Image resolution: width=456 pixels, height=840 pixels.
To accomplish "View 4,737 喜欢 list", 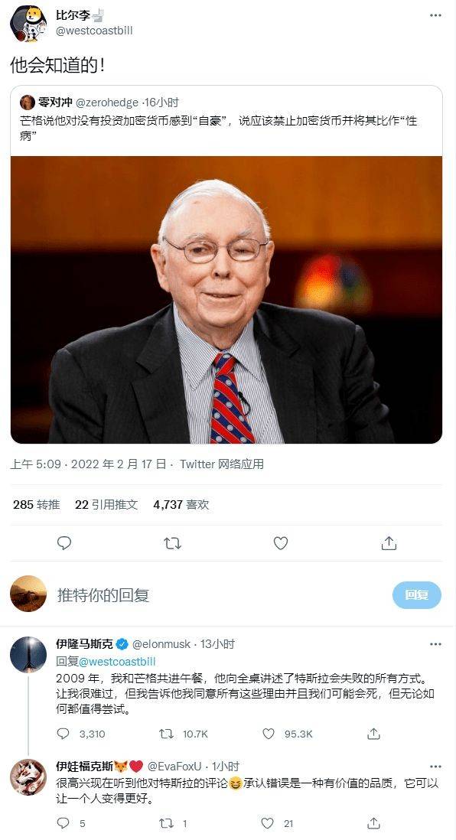I will [181, 505].
